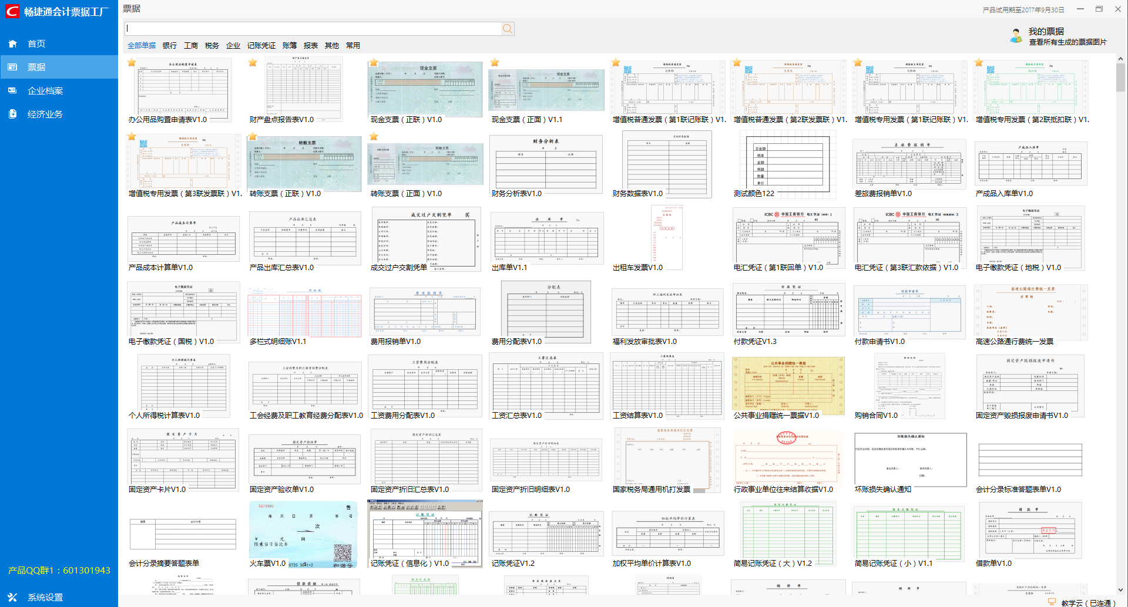Select the 工商 category tab
1128x607 pixels.
click(x=191, y=45)
